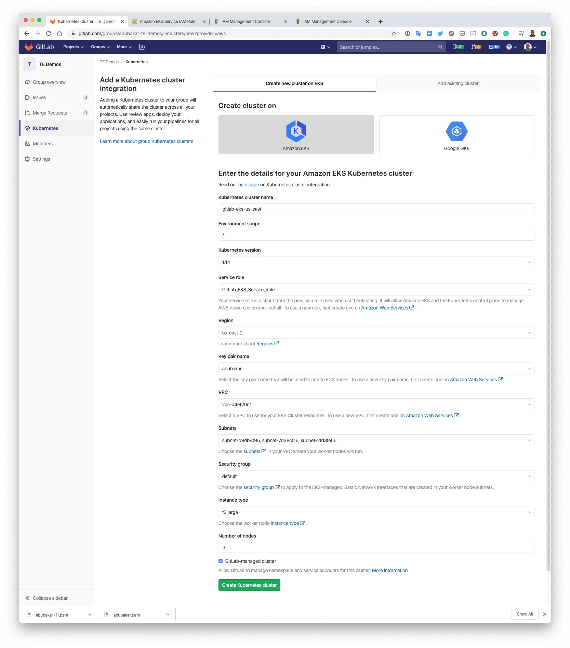570x648 pixels.
Task: Open the to-do list icon
Action: 494,47
